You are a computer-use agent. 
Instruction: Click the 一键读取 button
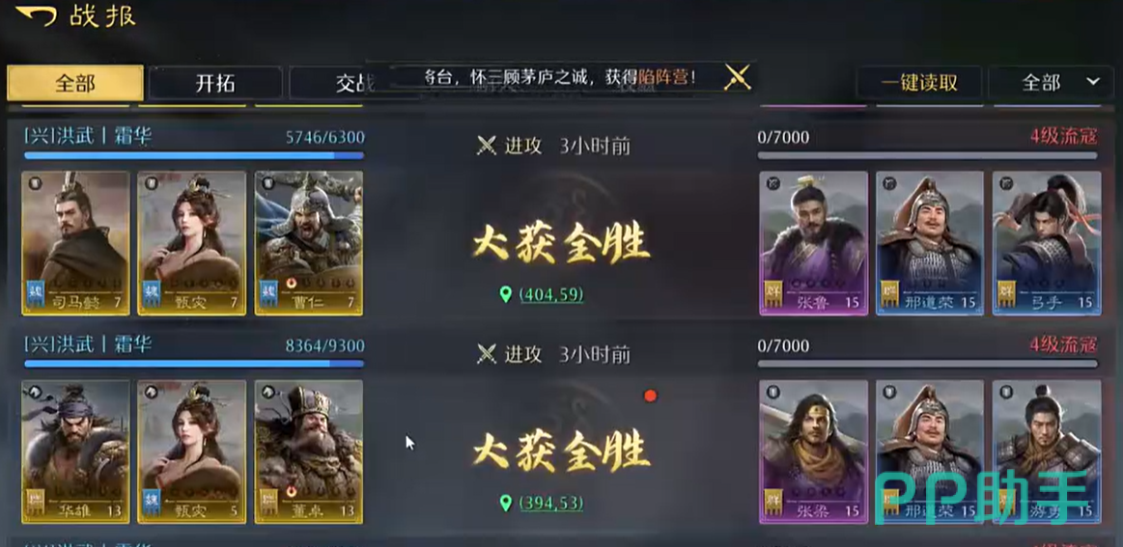(x=919, y=82)
